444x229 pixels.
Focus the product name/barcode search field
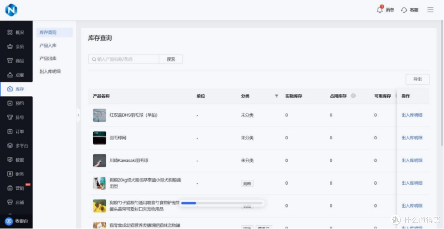124,59
